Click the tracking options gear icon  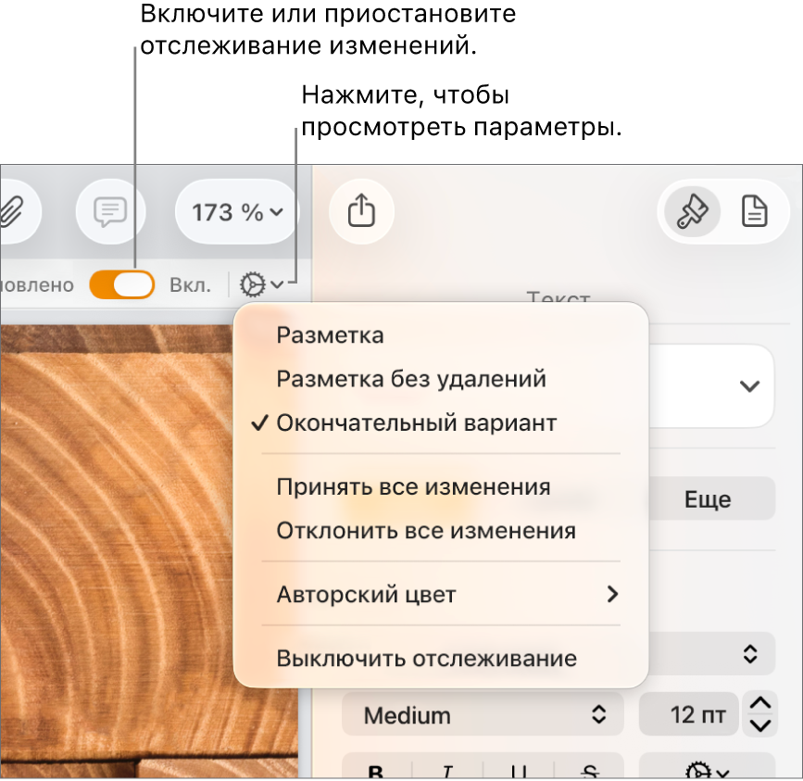pos(261,284)
